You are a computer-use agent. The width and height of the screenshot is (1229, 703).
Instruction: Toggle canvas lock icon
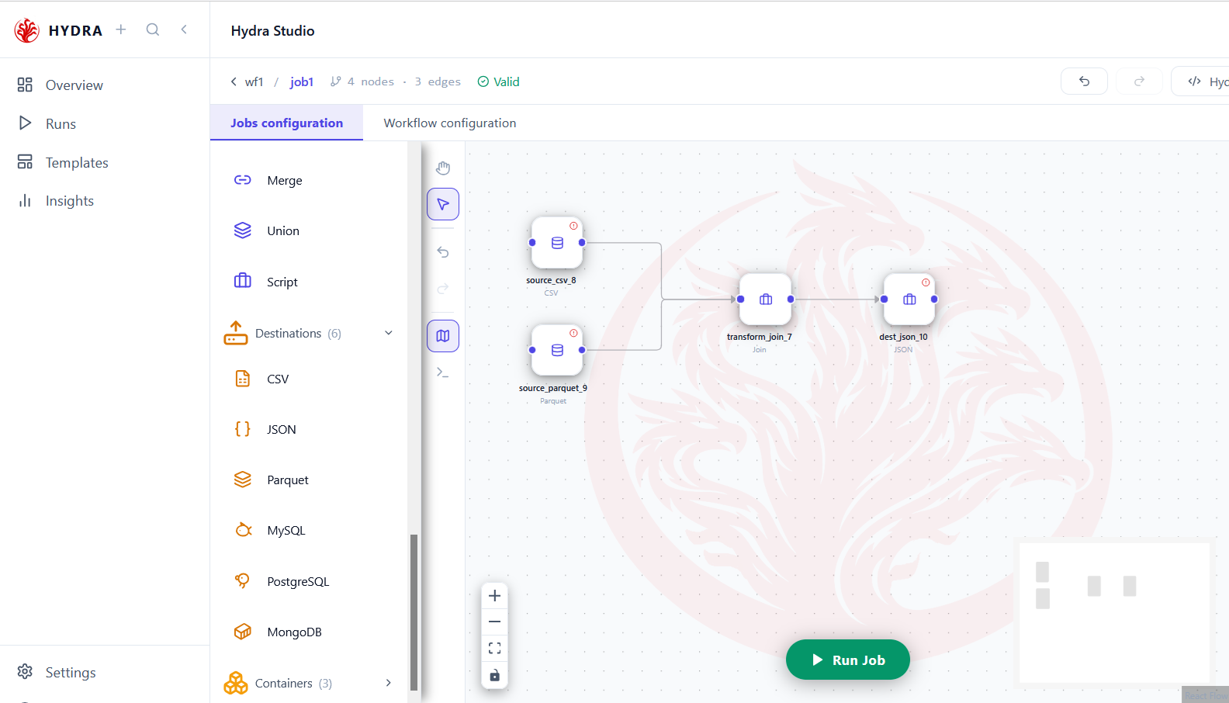pos(494,675)
